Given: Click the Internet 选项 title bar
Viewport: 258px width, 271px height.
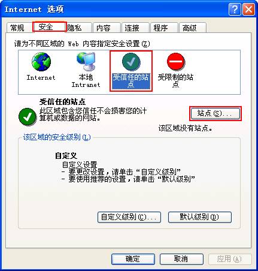Looking at the screenshot, I should click(x=116, y=10).
